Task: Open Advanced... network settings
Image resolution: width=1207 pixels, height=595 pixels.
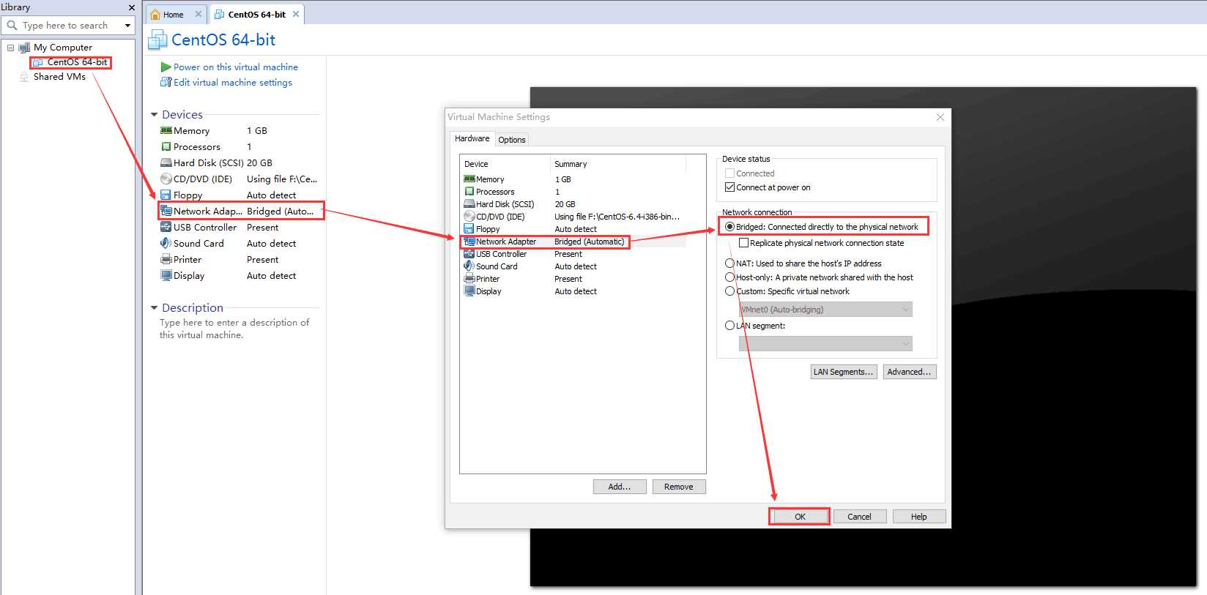Action: (909, 372)
